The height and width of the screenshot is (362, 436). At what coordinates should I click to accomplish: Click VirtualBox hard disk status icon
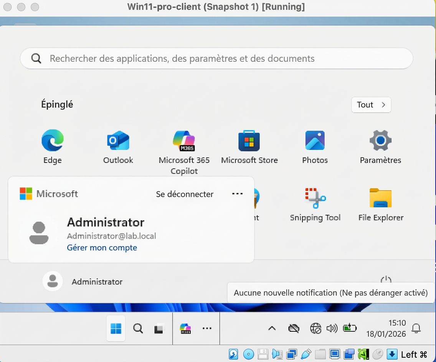[x=233, y=354]
